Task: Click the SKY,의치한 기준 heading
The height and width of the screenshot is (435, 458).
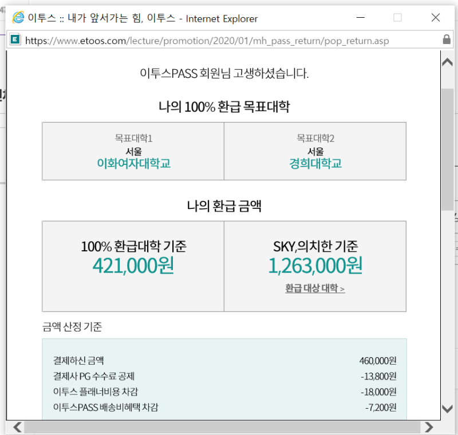Action: (315, 246)
